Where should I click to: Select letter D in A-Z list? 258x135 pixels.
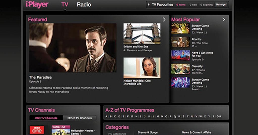(119, 116)
